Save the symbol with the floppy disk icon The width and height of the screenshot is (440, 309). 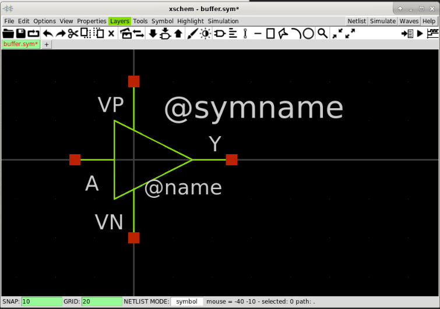(21, 34)
